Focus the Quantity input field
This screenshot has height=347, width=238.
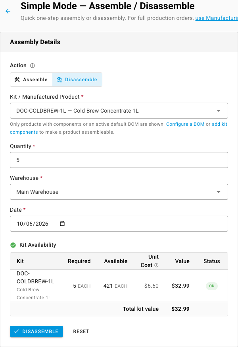119,160
